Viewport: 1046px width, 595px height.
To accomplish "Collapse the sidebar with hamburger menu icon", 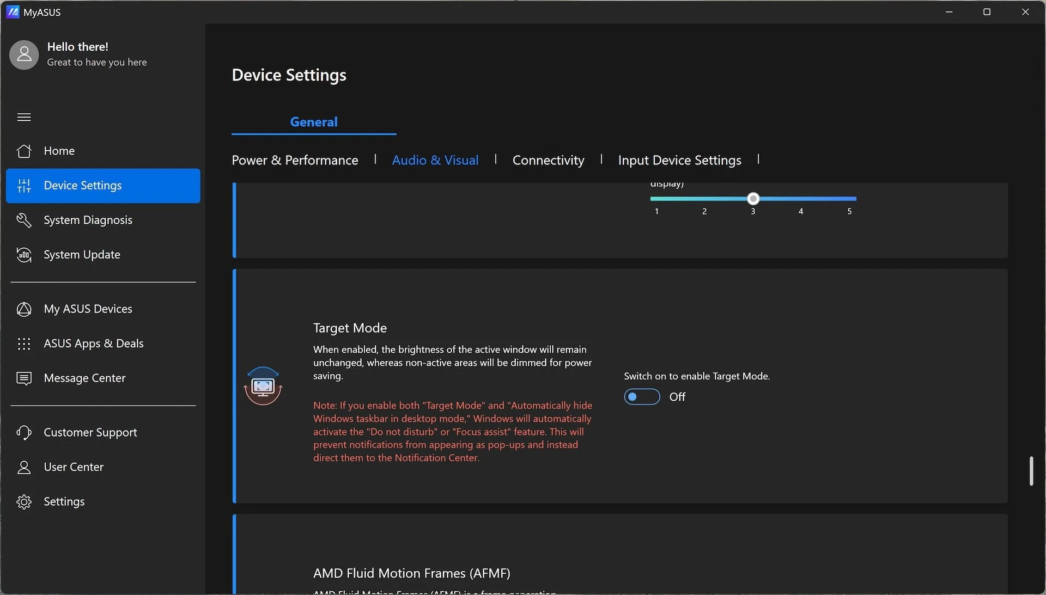I will 24,117.
